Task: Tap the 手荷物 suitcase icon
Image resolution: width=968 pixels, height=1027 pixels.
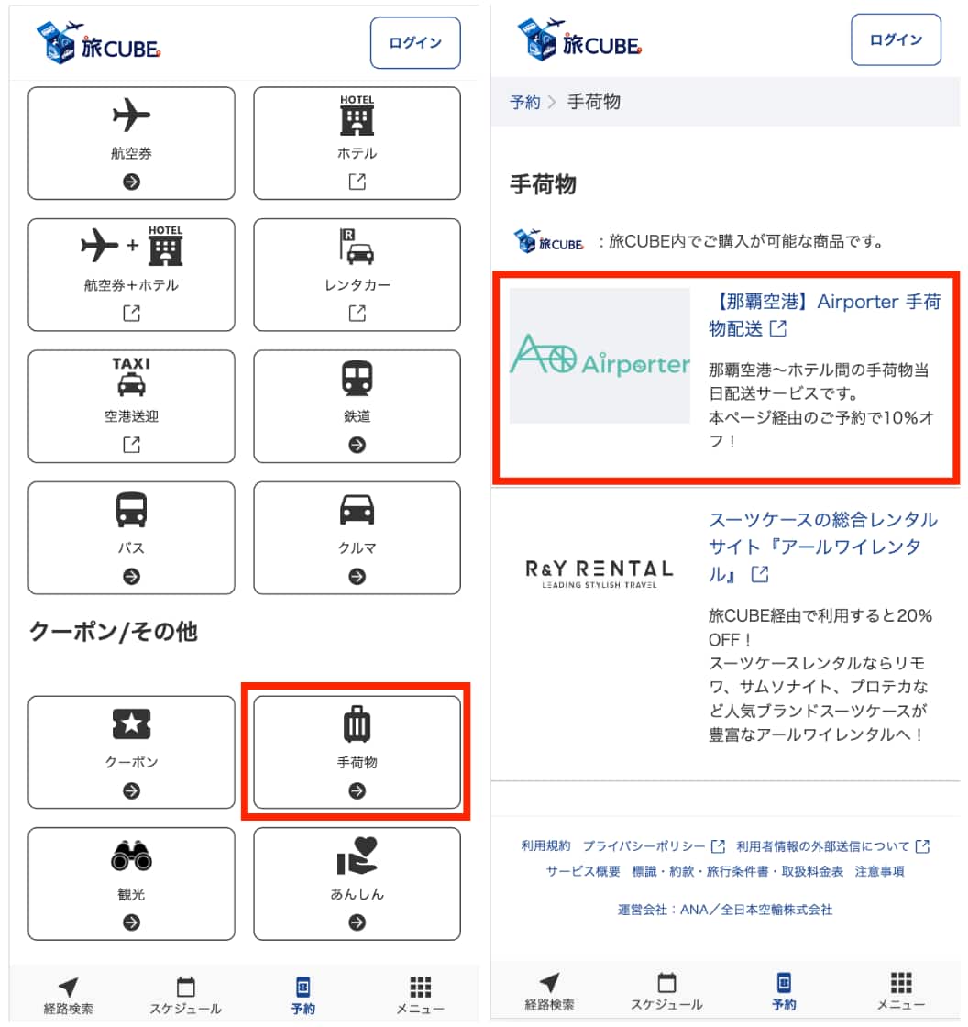Action: coord(357,724)
